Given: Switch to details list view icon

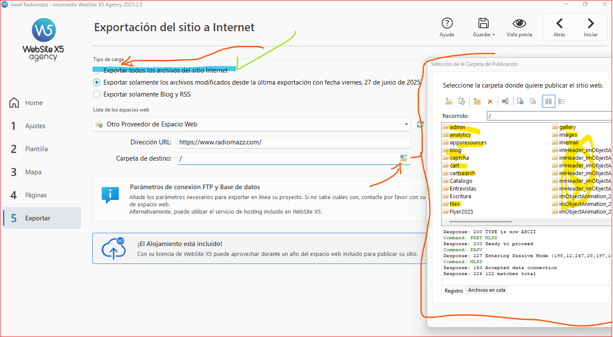Looking at the screenshot, I should pos(562,102).
